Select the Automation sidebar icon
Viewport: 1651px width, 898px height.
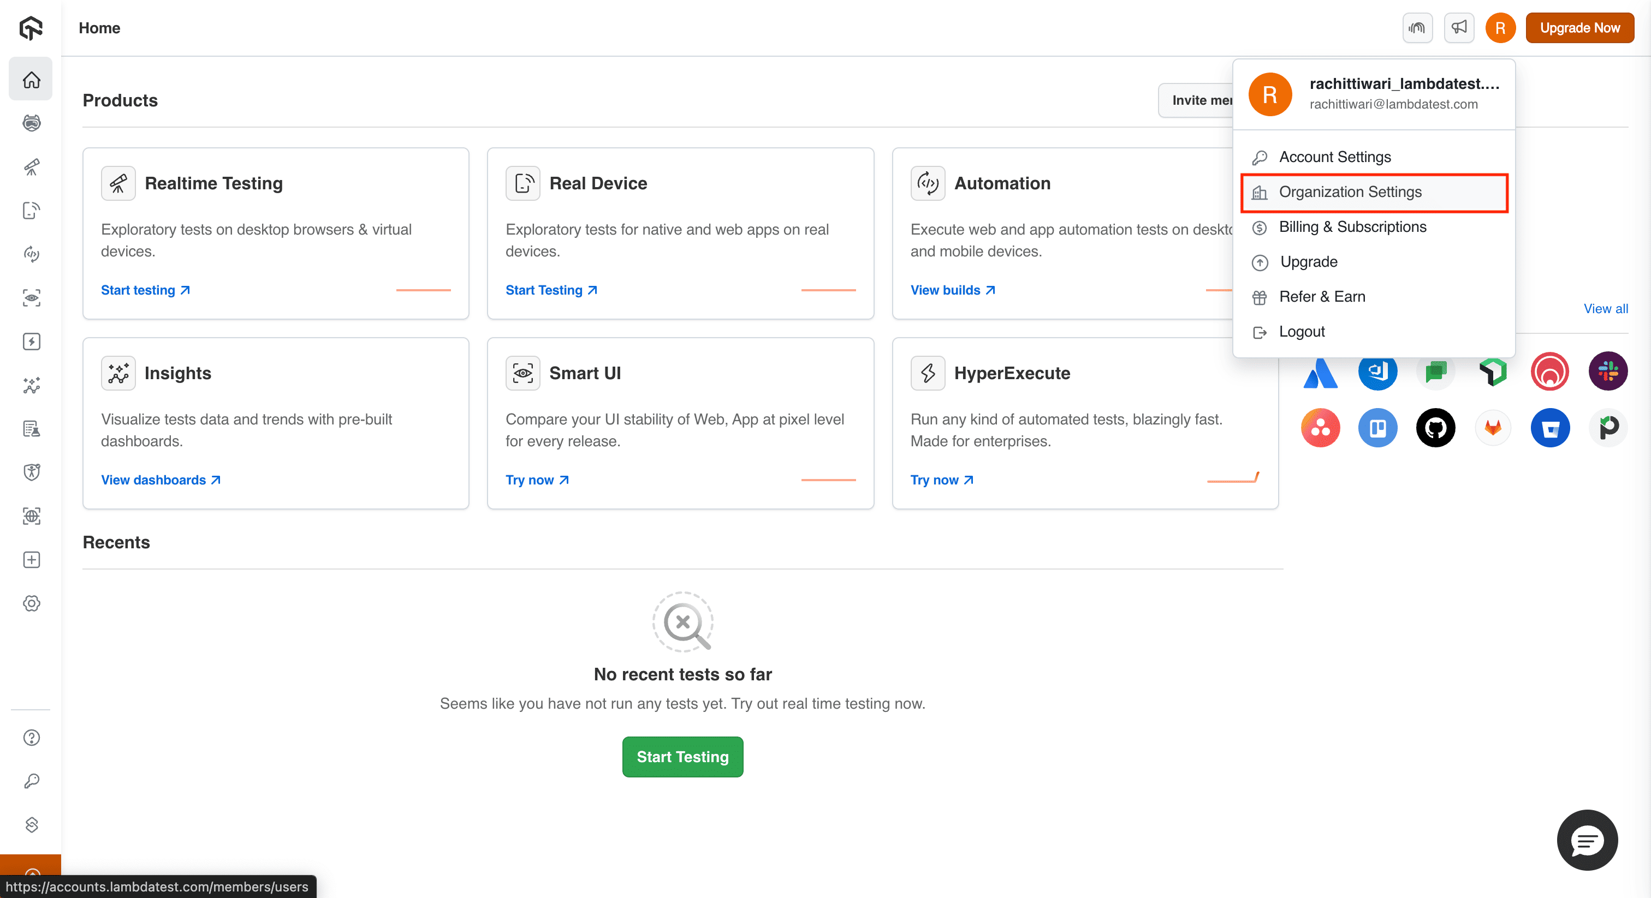(31, 254)
